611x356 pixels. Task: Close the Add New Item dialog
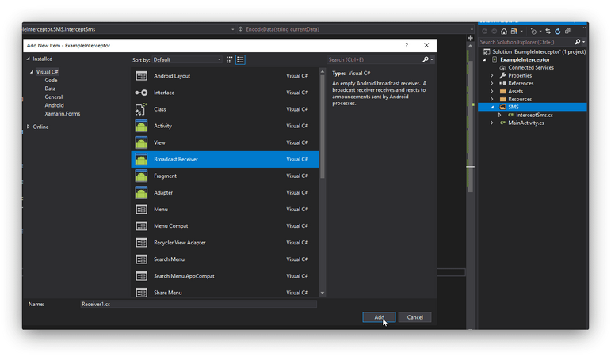coord(426,45)
